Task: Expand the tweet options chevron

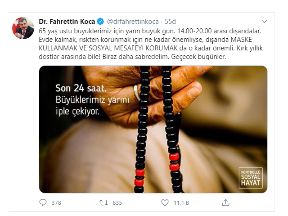Action: click(x=264, y=22)
